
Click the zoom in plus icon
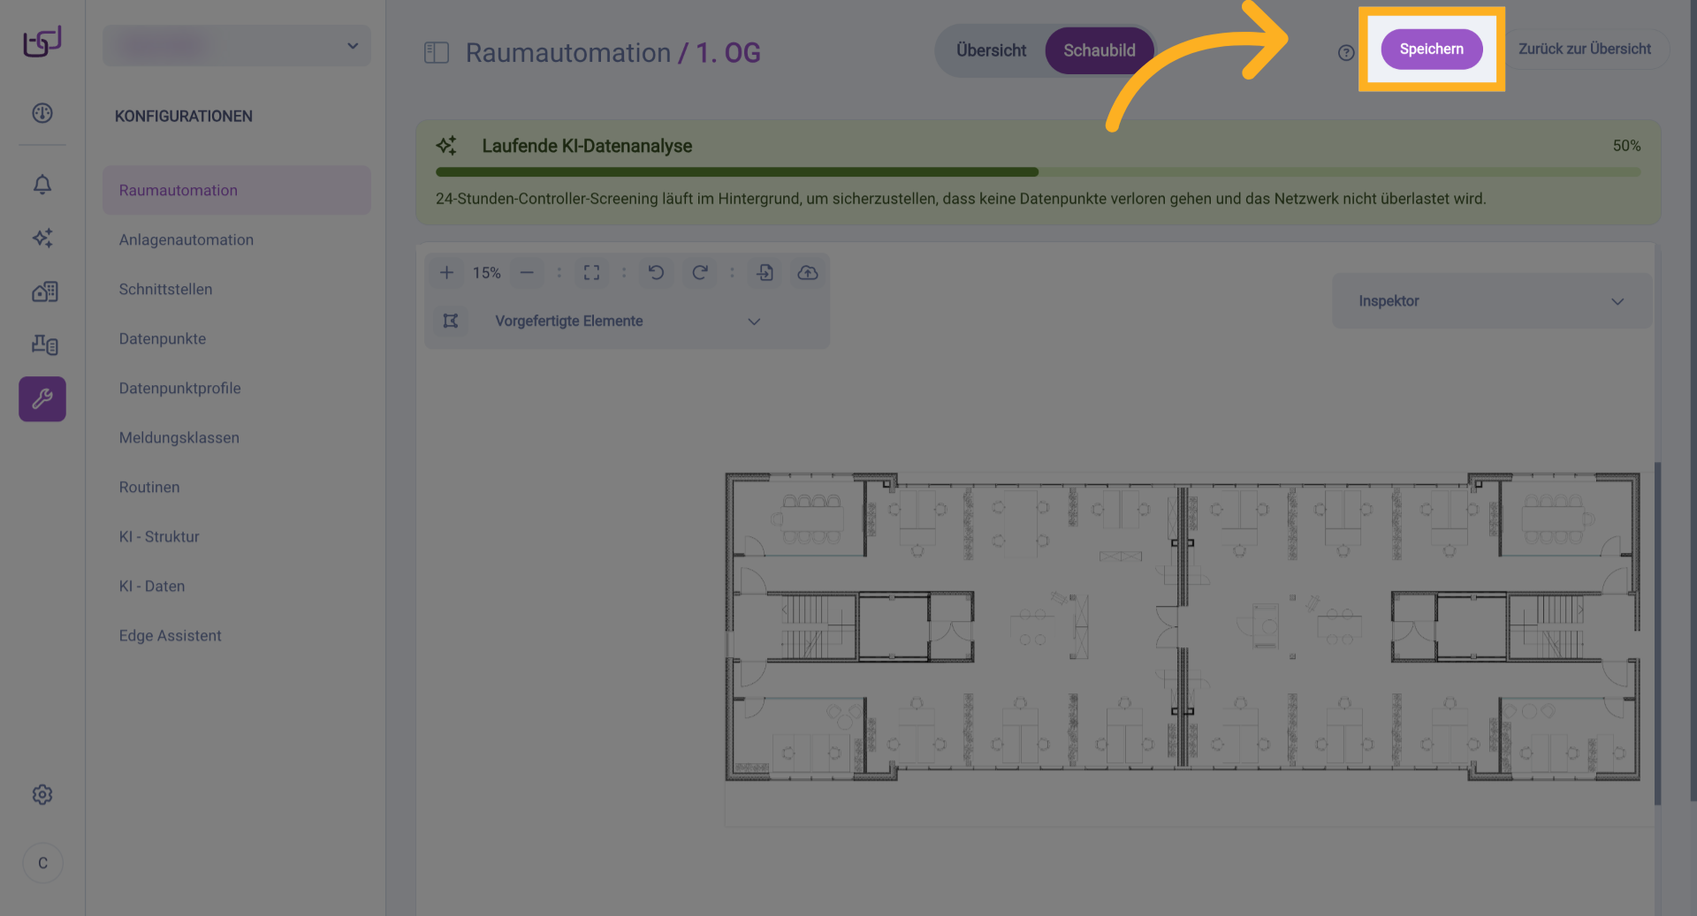[x=446, y=273]
